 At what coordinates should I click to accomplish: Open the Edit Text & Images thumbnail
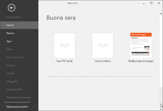tap(141, 45)
